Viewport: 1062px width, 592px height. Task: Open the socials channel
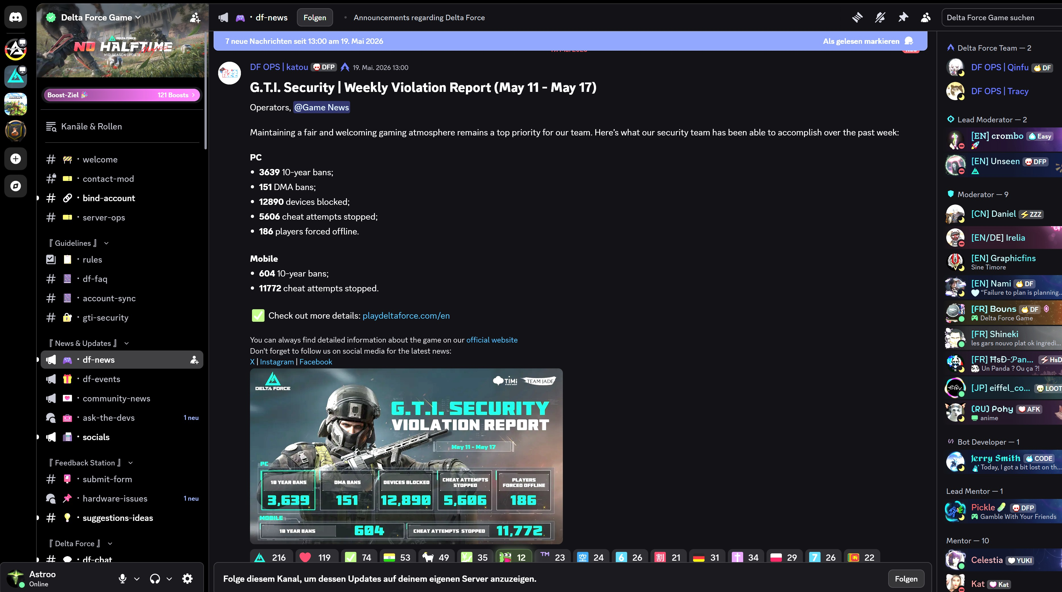pos(123,438)
